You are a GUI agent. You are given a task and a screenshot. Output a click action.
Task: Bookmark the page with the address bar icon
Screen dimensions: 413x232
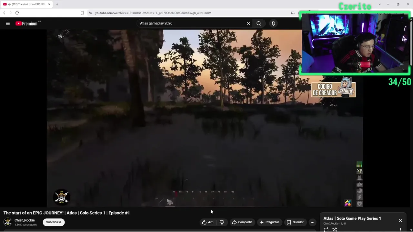pos(82,13)
